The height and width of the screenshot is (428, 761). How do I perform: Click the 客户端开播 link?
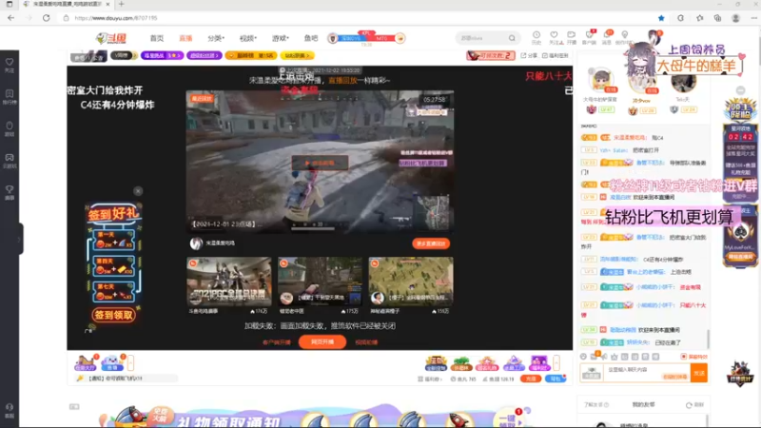pos(277,342)
